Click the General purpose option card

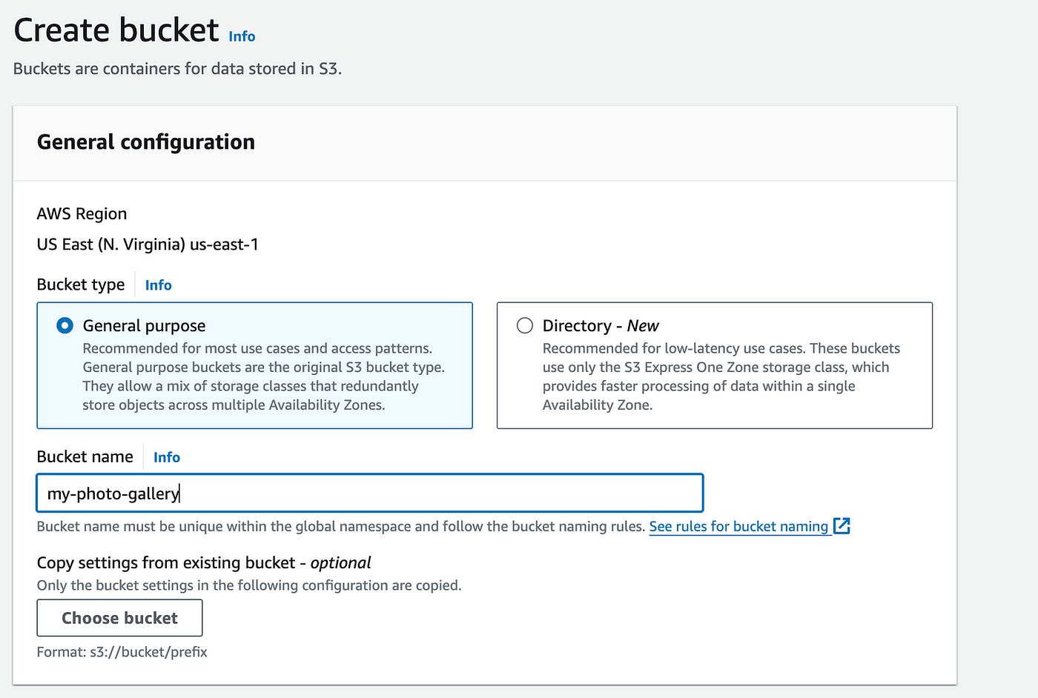[254, 365]
